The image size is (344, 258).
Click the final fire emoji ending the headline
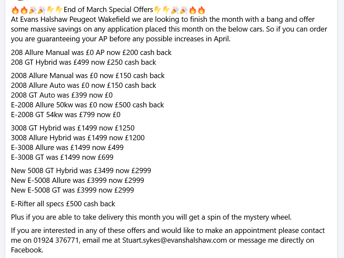(202, 10)
